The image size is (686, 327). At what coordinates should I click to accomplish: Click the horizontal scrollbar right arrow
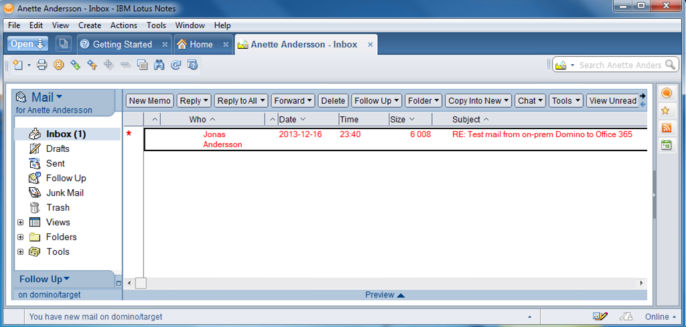tap(642, 283)
